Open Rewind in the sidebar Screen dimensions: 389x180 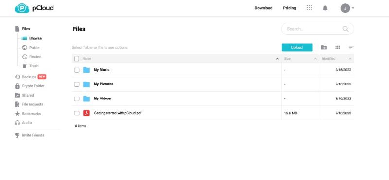[x=35, y=57]
